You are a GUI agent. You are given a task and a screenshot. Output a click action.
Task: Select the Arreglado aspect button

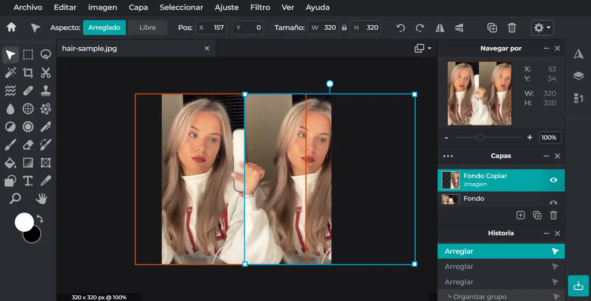[104, 28]
